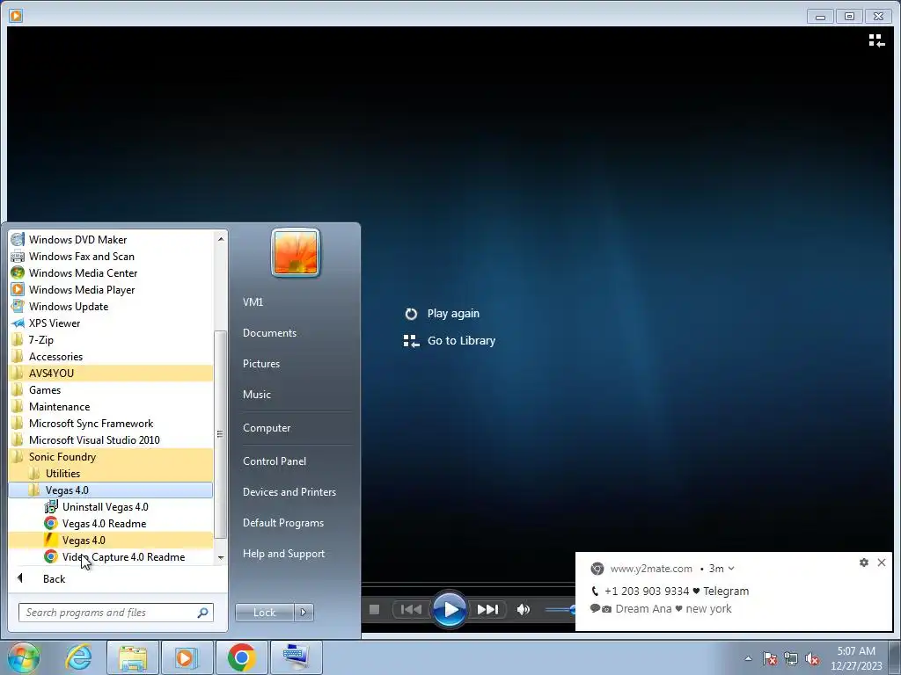Collapse the Vegas 4.0 folder

111,490
